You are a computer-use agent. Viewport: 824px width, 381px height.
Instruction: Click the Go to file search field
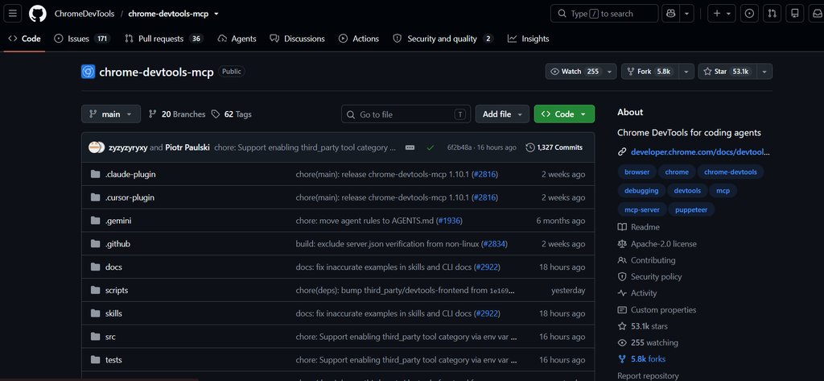[406, 114]
